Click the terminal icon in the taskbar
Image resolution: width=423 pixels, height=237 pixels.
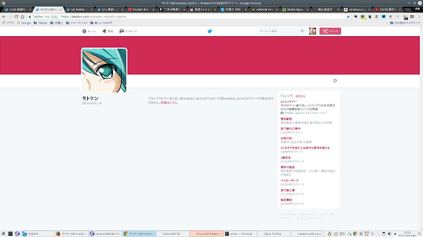(11, 234)
